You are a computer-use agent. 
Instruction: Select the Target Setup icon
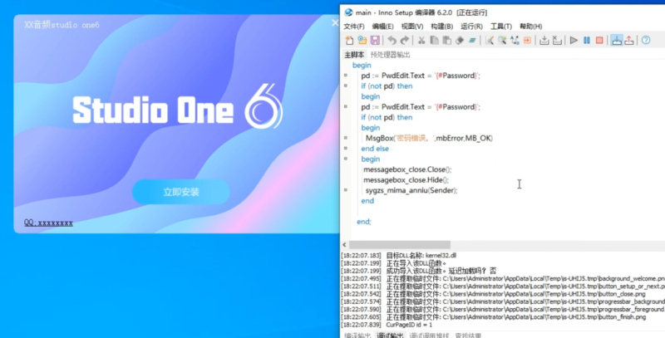click(x=617, y=40)
